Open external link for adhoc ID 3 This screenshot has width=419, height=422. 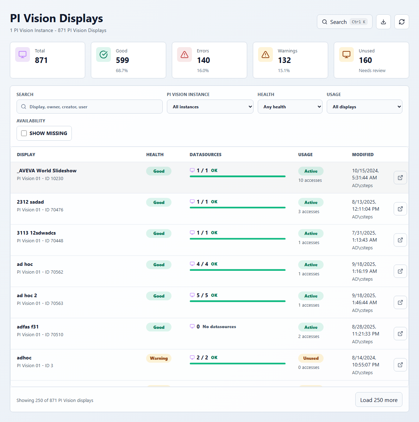[x=400, y=365]
